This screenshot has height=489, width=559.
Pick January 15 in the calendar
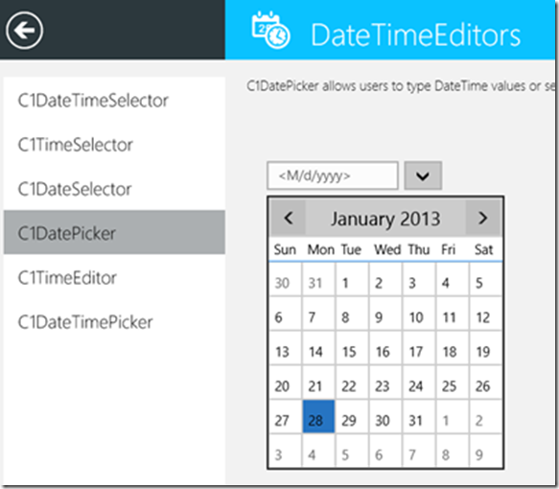pyautogui.click(x=352, y=348)
